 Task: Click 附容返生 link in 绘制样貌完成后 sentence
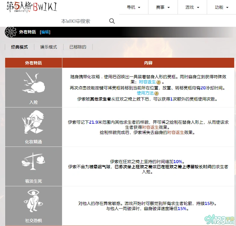(176, 132)
